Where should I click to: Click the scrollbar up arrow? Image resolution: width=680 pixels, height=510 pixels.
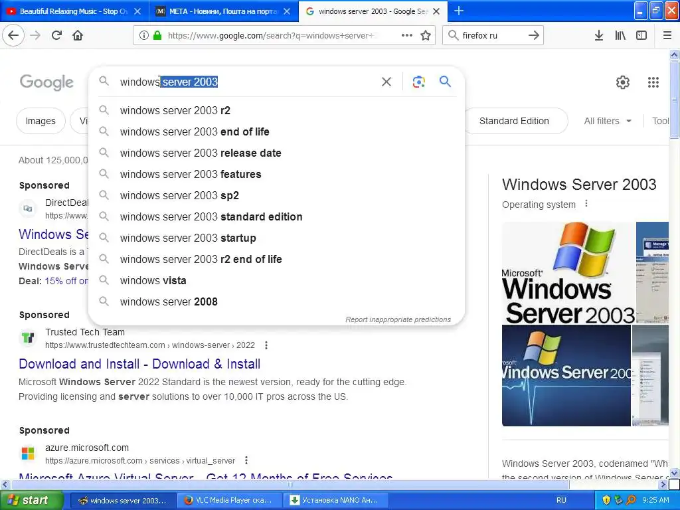[x=674, y=54]
